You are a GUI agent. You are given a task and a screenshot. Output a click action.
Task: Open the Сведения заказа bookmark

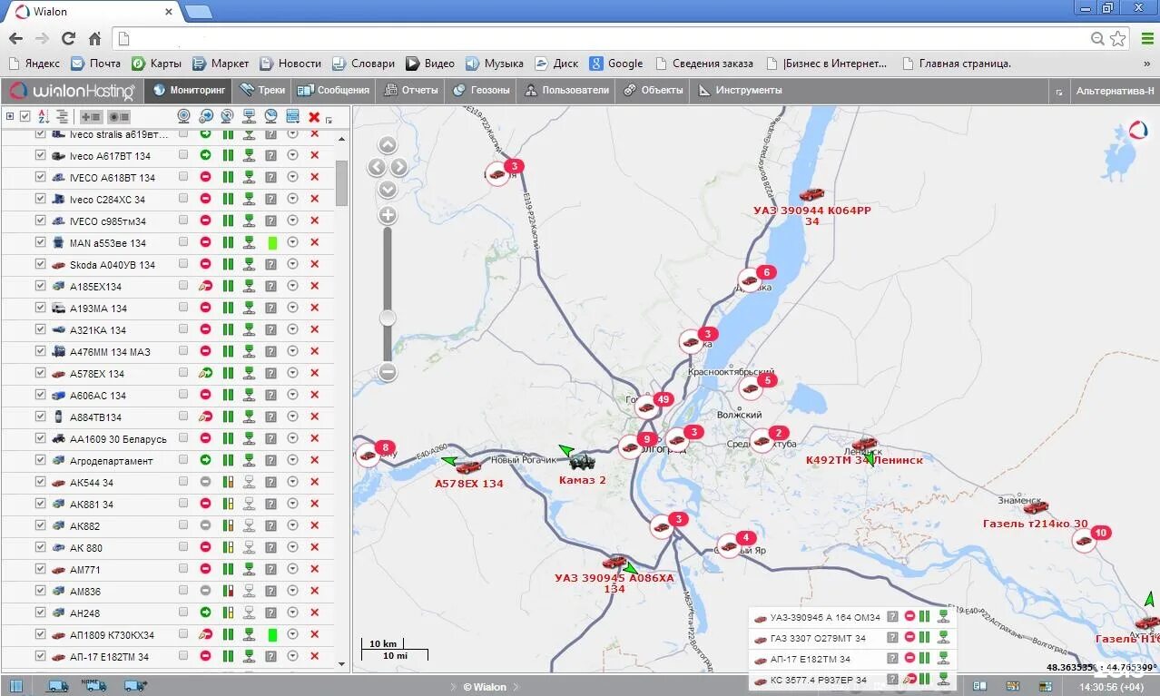pos(703,64)
